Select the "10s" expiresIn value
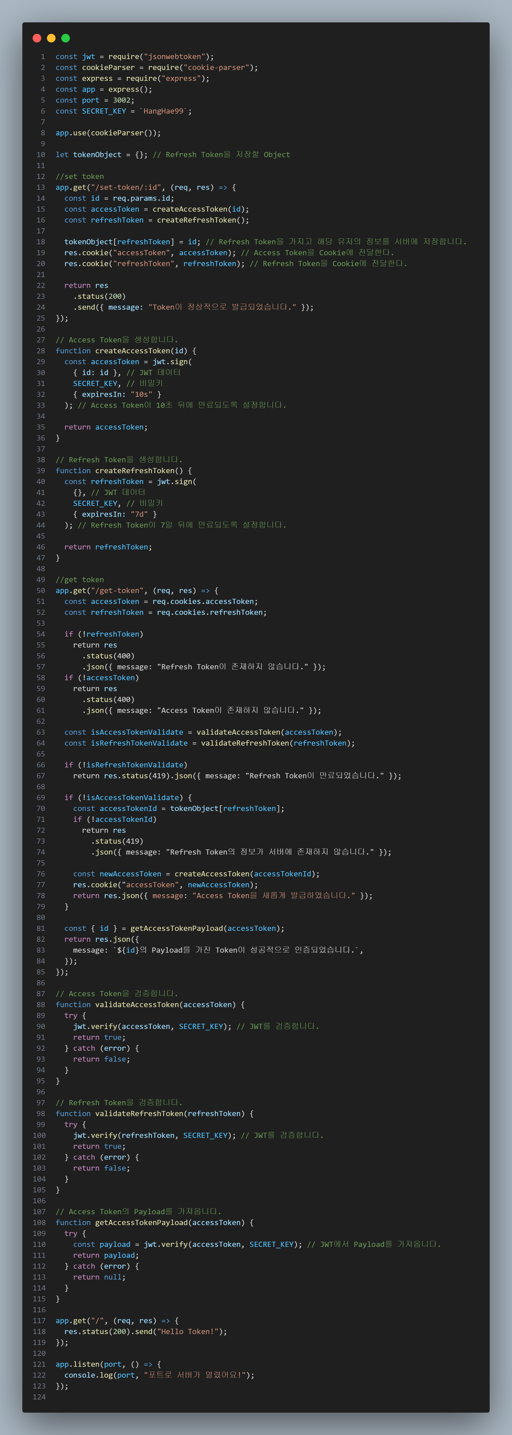512x1435 pixels. (x=141, y=394)
